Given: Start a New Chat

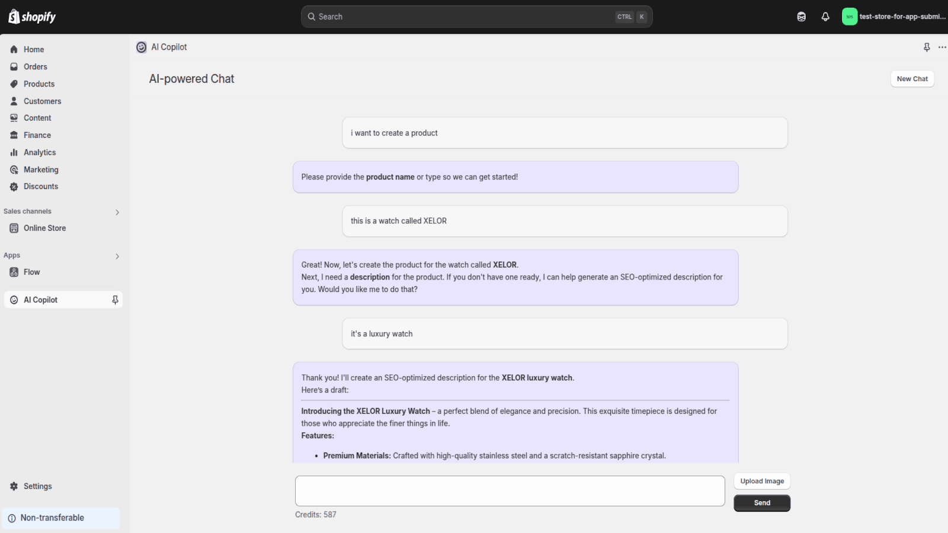Looking at the screenshot, I should click(x=912, y=79).
